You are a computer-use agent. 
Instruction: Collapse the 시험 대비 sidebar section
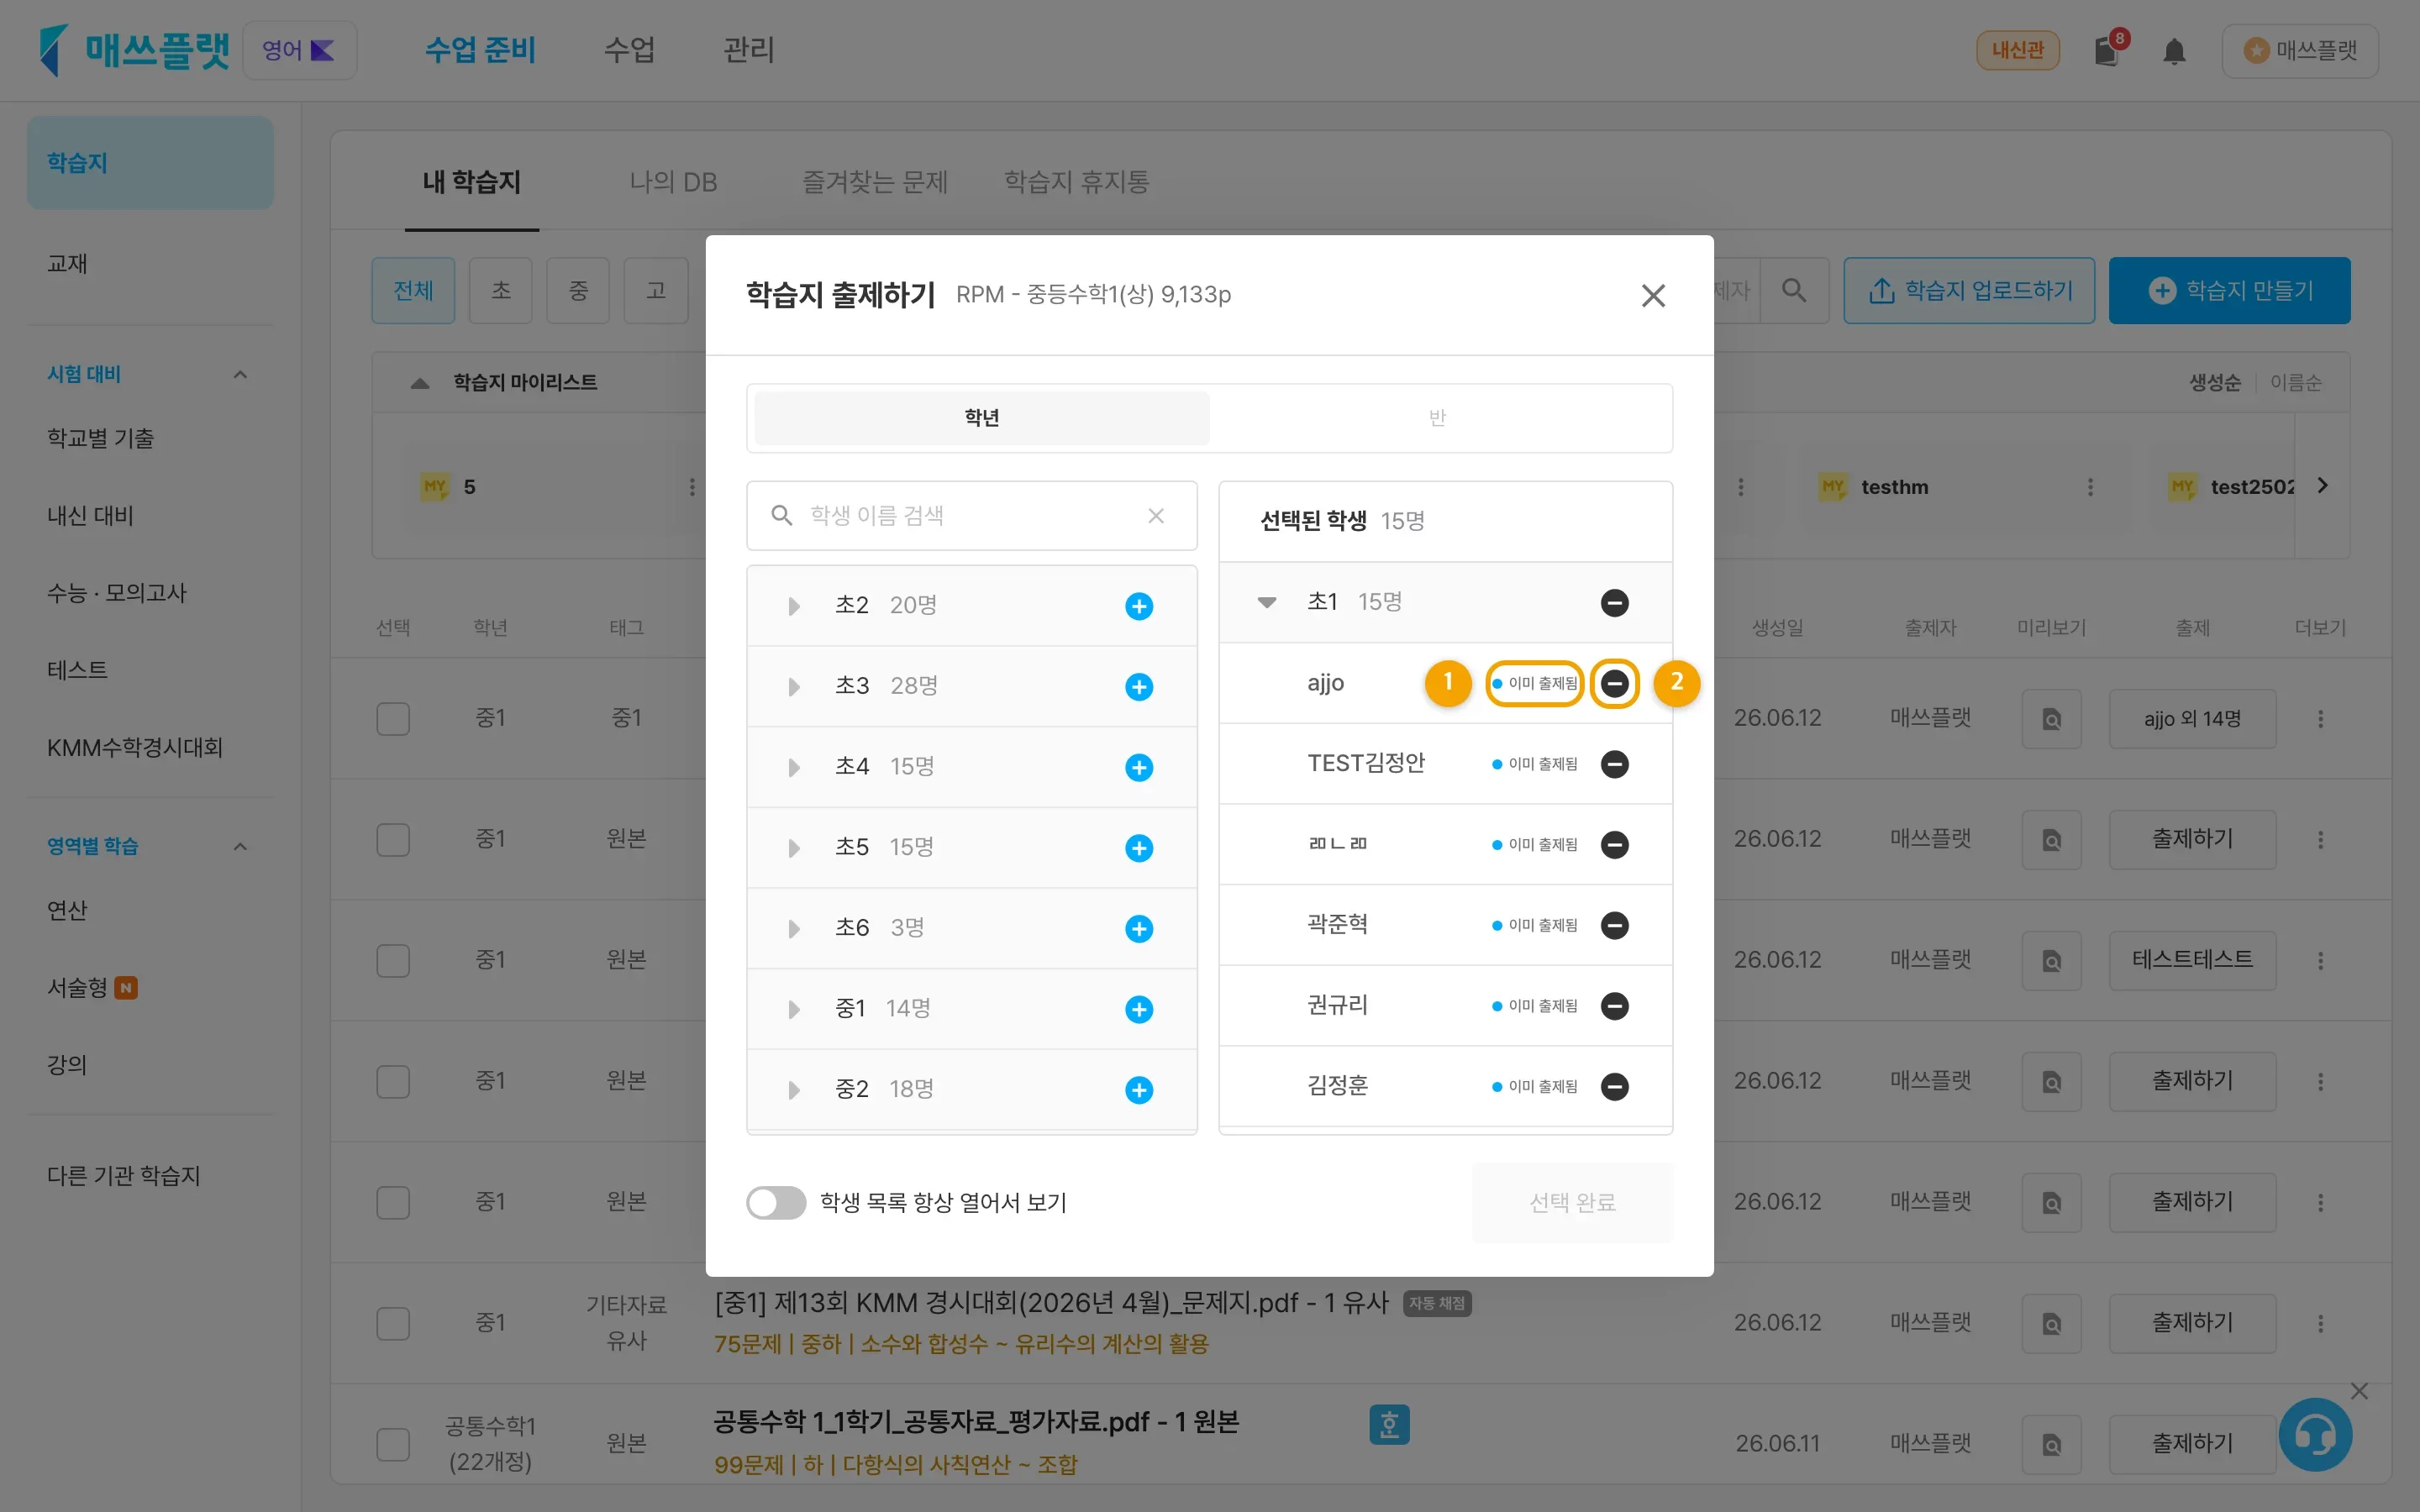[240, 374]
